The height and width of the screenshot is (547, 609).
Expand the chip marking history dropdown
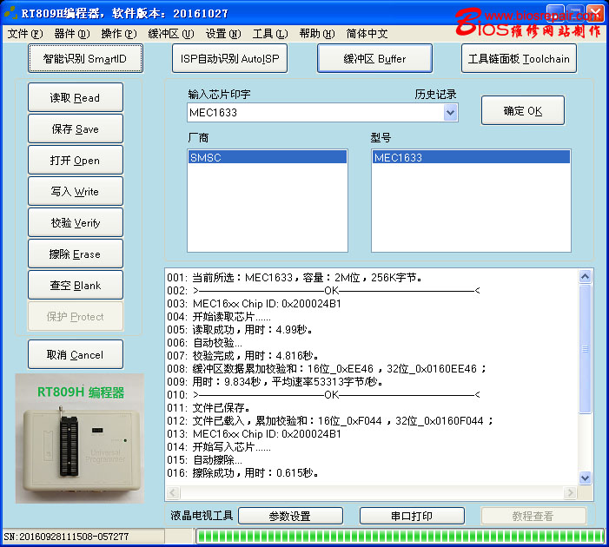(x=450, y=113)
